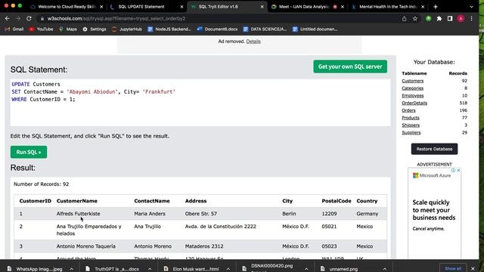484x272 pixels.
Task: Open the Gmail bookmark
Action: 14,29
